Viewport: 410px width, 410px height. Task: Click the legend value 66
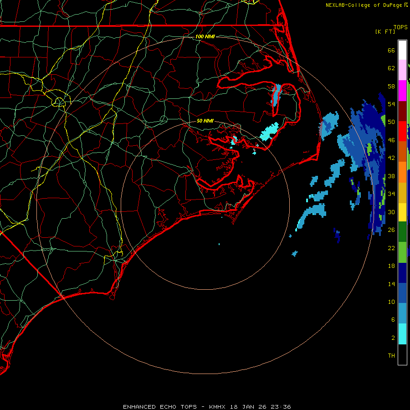point(391,50)
